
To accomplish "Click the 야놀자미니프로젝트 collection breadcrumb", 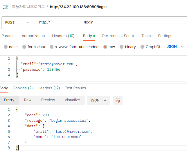I will click(28, 7).
